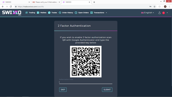
Task: Open the Wallets page
Action: point(43,13)
